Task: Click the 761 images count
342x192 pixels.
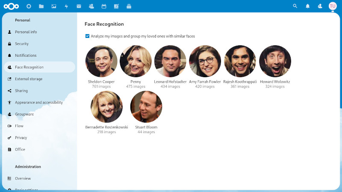Action: [x=101, y=87]
